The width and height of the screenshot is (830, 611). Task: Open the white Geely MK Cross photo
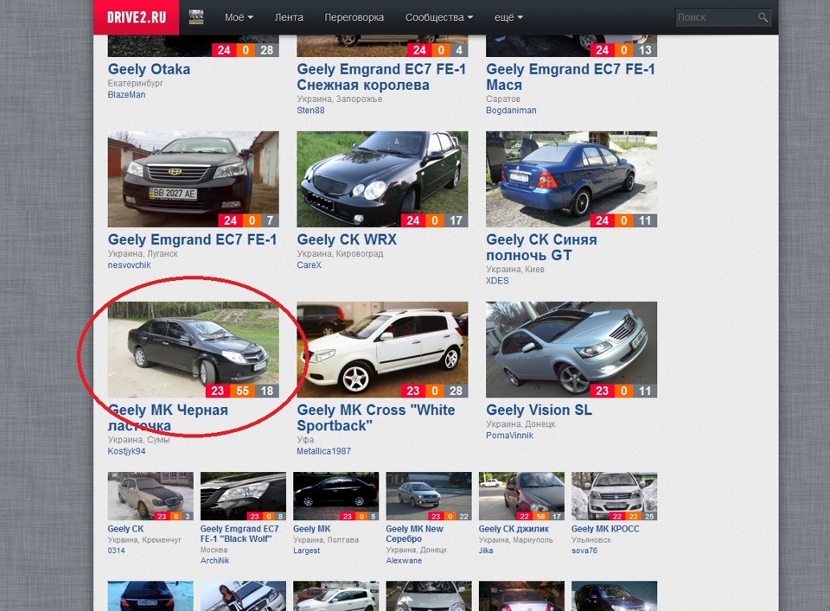pos(382,350)
